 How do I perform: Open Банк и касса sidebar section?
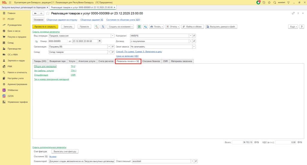tap(14, 31)
